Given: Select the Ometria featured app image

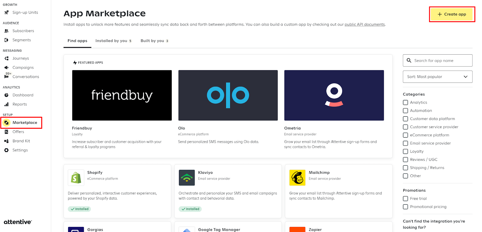Looking at the screenshot, I should 334,95.
